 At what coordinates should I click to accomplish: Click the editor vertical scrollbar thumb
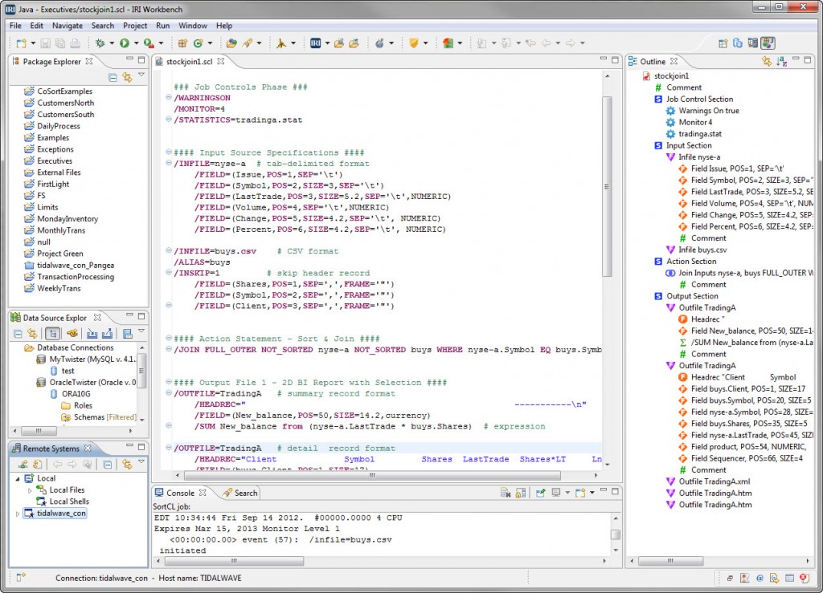608,186
